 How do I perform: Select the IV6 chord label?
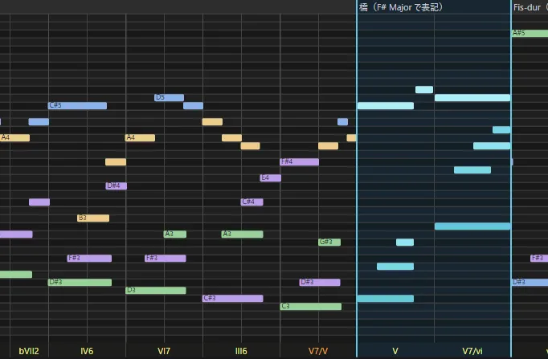coord(87,351)
